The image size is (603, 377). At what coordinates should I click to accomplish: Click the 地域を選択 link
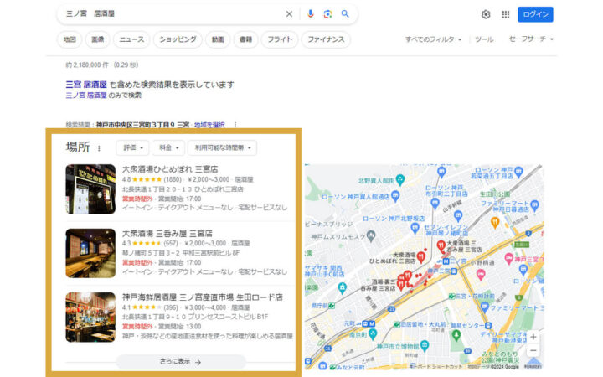pyautogui.click(x=209, y=125)
